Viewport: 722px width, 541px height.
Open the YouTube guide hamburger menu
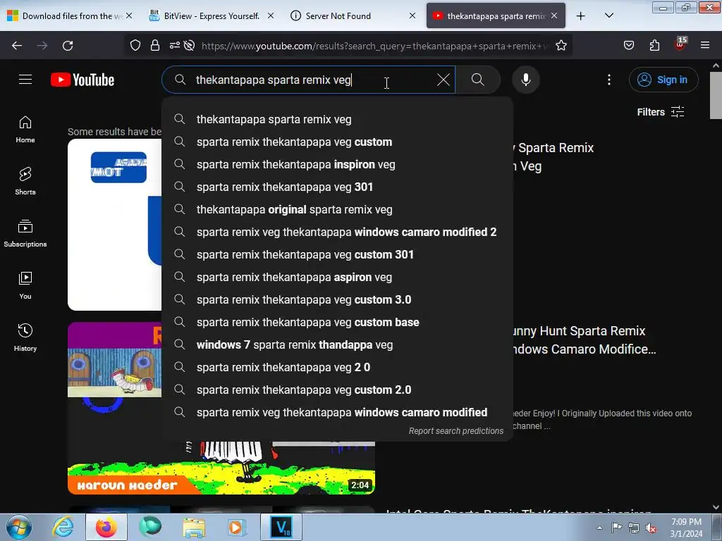(x=25, y=80)
